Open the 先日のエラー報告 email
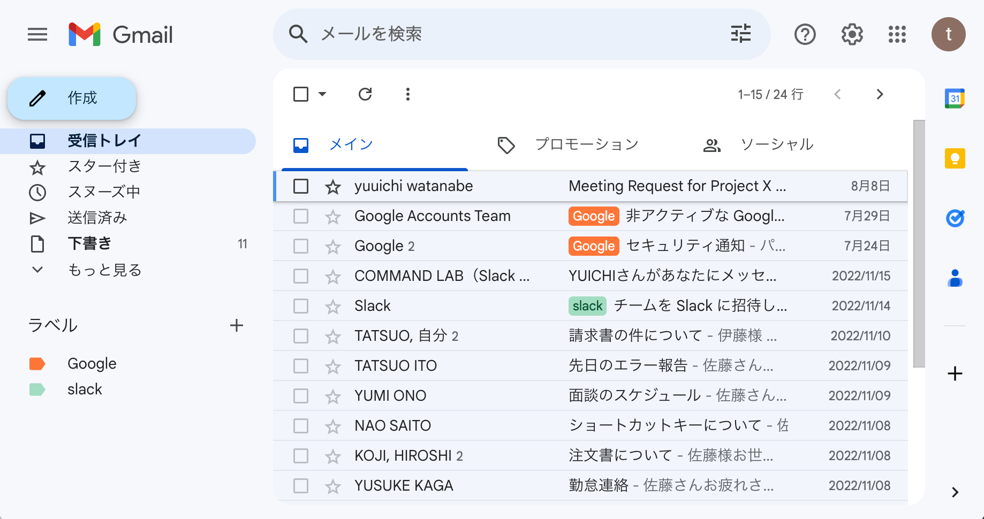Image resolution: width=984 pixels, height=519 pixels. (590, 366)
